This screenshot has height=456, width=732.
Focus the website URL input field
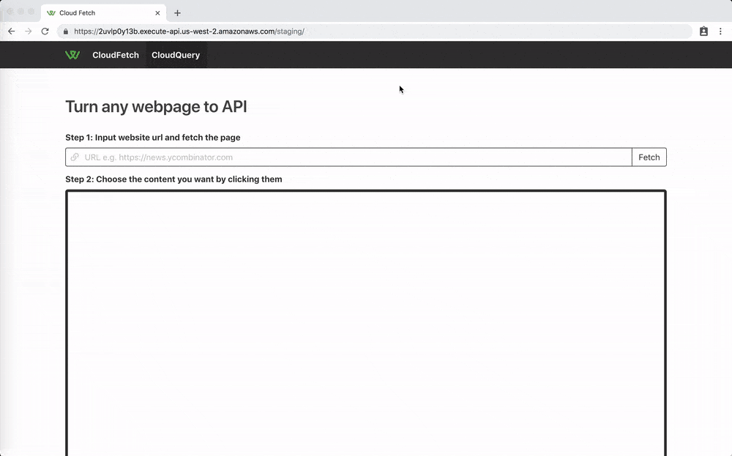click(348, 157)
